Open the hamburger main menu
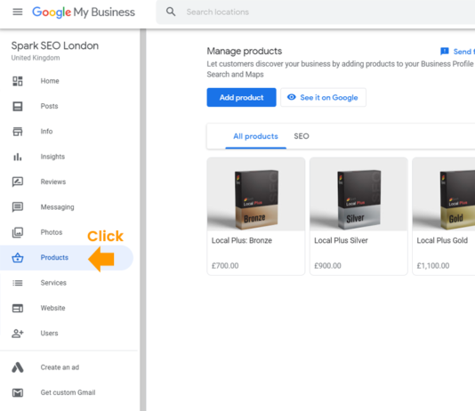 [18, 12]
